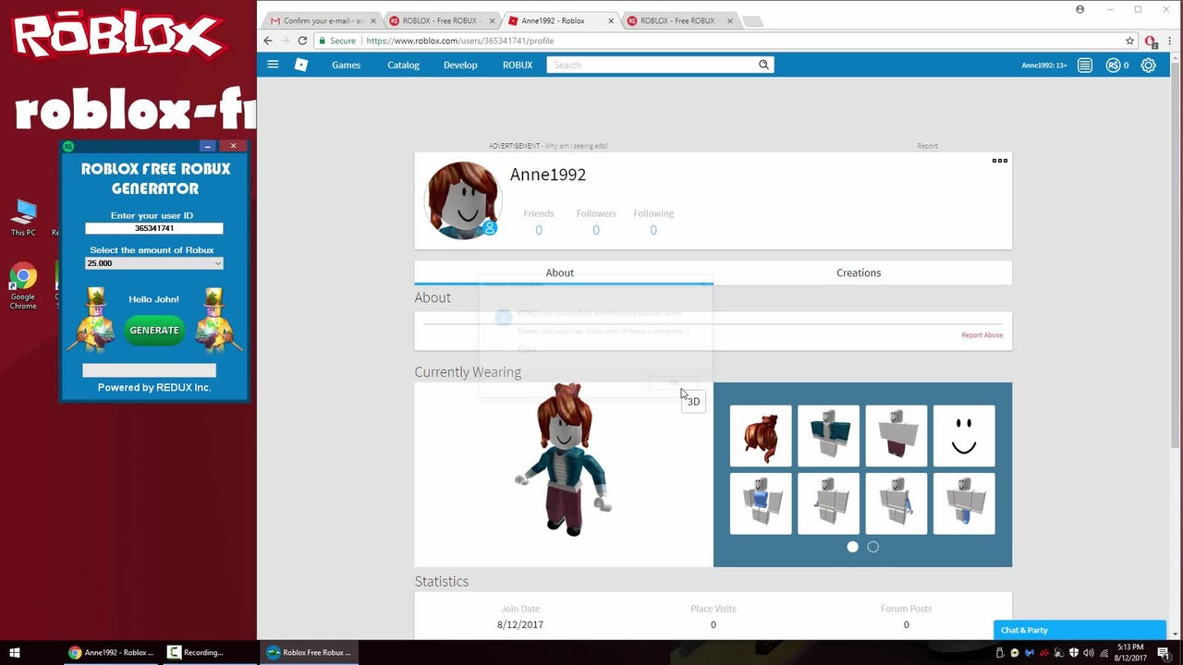The width and height of the screenshot is (1183, 665).
Task: Open the Friends count
Action: point(539,230)
